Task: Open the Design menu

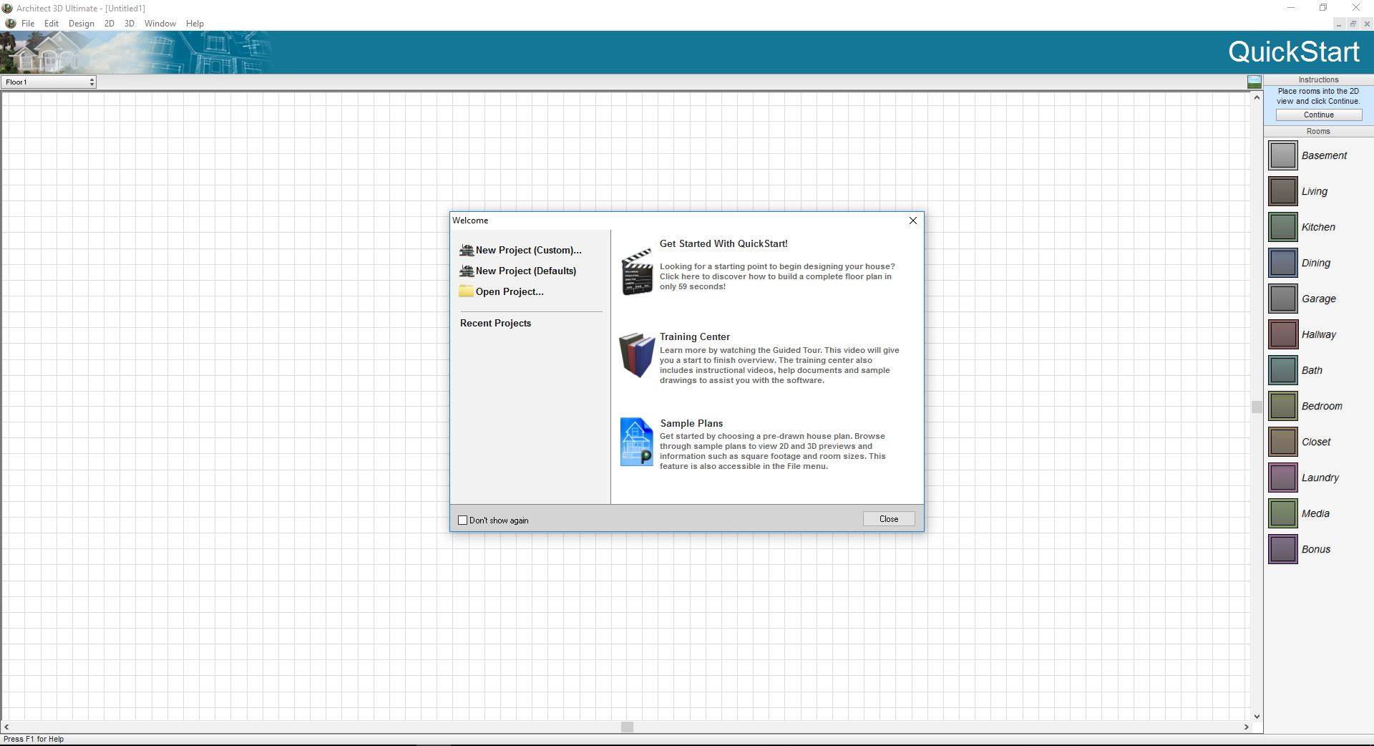Action: [x=82, y=23]
